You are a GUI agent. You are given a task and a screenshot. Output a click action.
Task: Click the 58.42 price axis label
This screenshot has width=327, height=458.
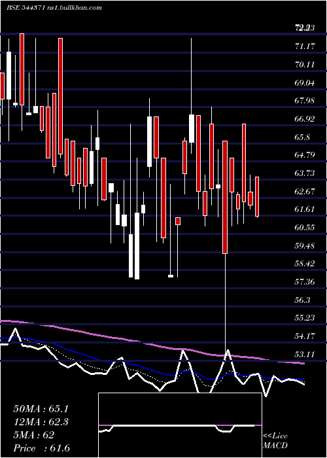point(305,264)
